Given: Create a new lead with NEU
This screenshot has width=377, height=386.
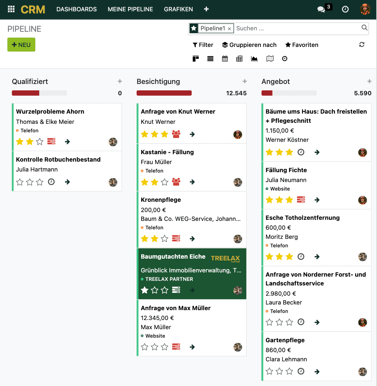Looking at the screenshot, I should pyautogui.click(x=21, y=44).
